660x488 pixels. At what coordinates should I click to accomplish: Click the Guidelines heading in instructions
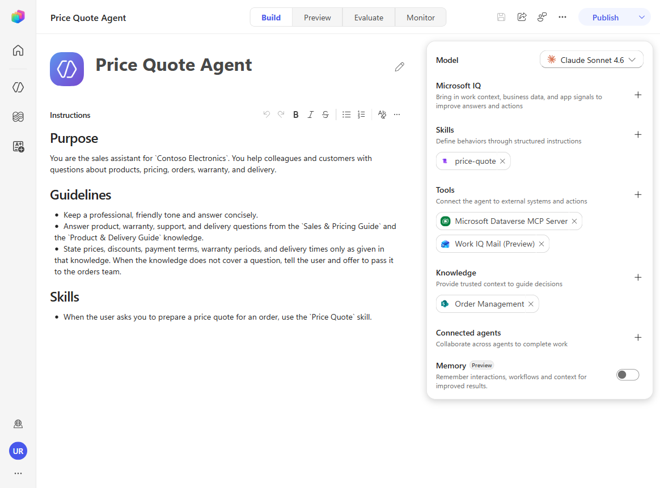click(x=81, y=195)
